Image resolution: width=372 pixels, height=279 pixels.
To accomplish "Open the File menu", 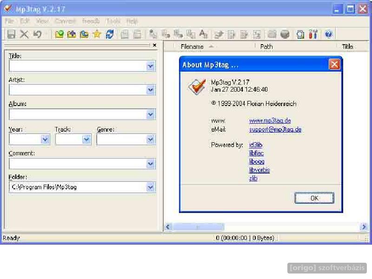I will (x=9, y=21).
